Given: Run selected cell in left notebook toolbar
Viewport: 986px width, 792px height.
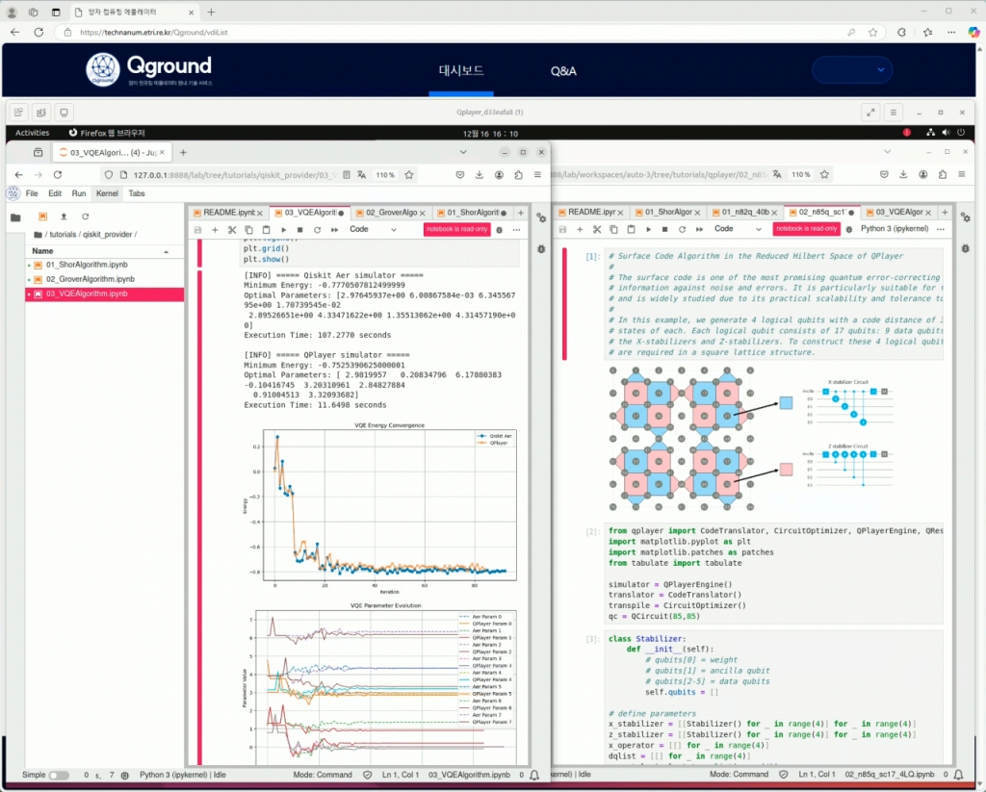Looking at the screenshot, I should [x=284, y=230].
